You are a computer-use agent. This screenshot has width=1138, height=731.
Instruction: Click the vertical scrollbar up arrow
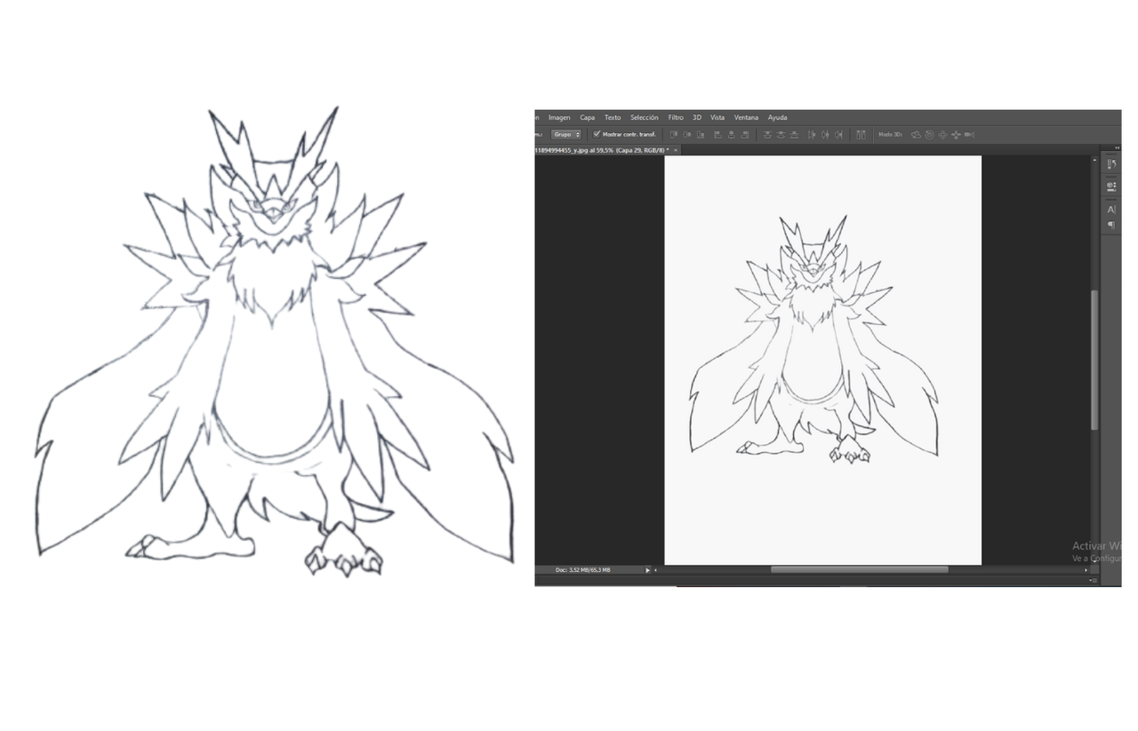coord(1094,160)
